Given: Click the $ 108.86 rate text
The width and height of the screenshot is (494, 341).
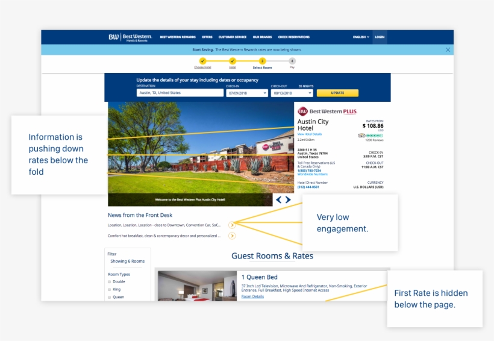Looking at the screenshot, I should [x=373, y=126].
